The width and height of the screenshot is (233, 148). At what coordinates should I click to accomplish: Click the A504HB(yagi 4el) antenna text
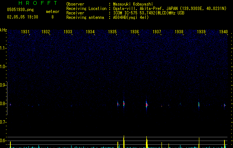coord(131,17)
